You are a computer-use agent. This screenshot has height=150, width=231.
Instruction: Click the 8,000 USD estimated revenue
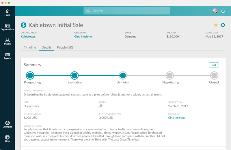coord(106,118)
